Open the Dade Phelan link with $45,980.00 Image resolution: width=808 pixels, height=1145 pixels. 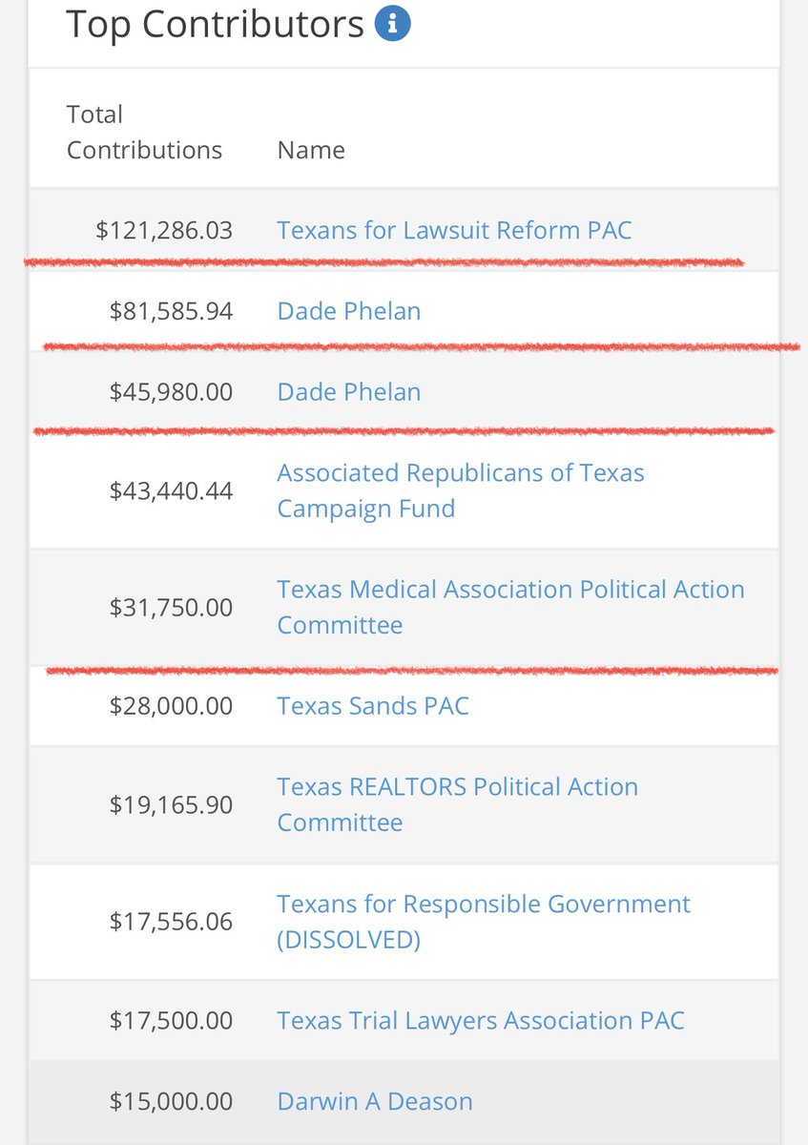(348, 392)
